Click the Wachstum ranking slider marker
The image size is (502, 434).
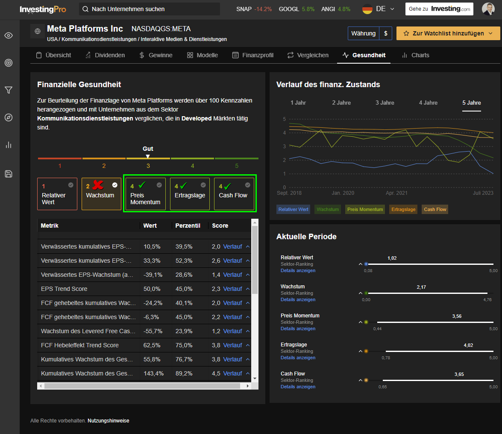click(x=366, y=293)
